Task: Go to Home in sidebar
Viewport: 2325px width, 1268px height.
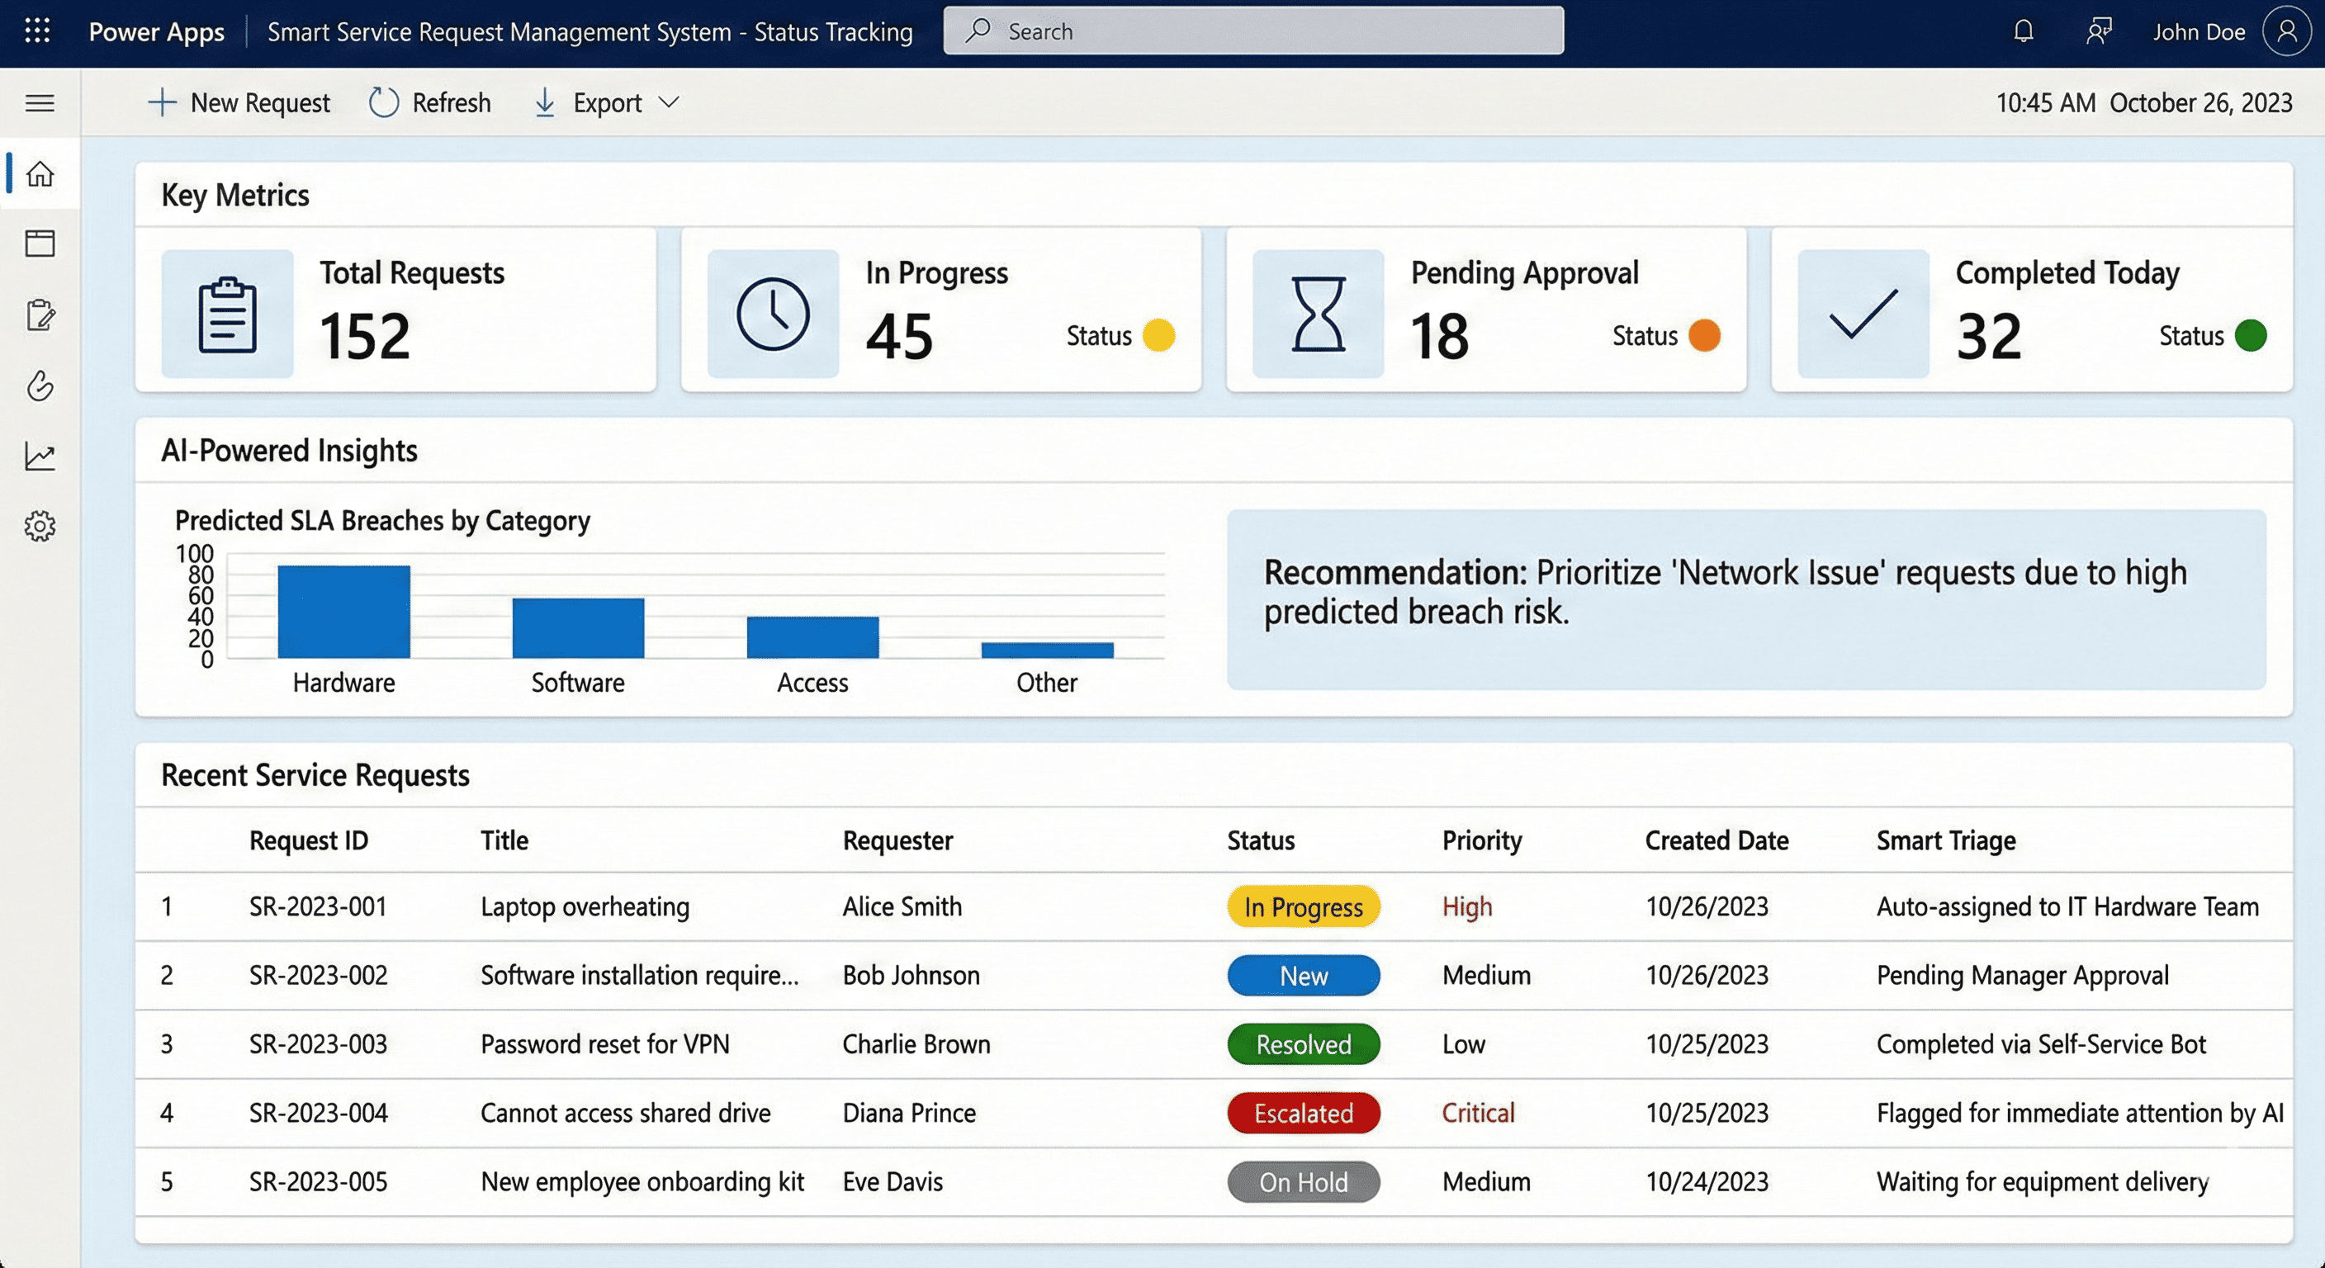Action: point(40,173)
